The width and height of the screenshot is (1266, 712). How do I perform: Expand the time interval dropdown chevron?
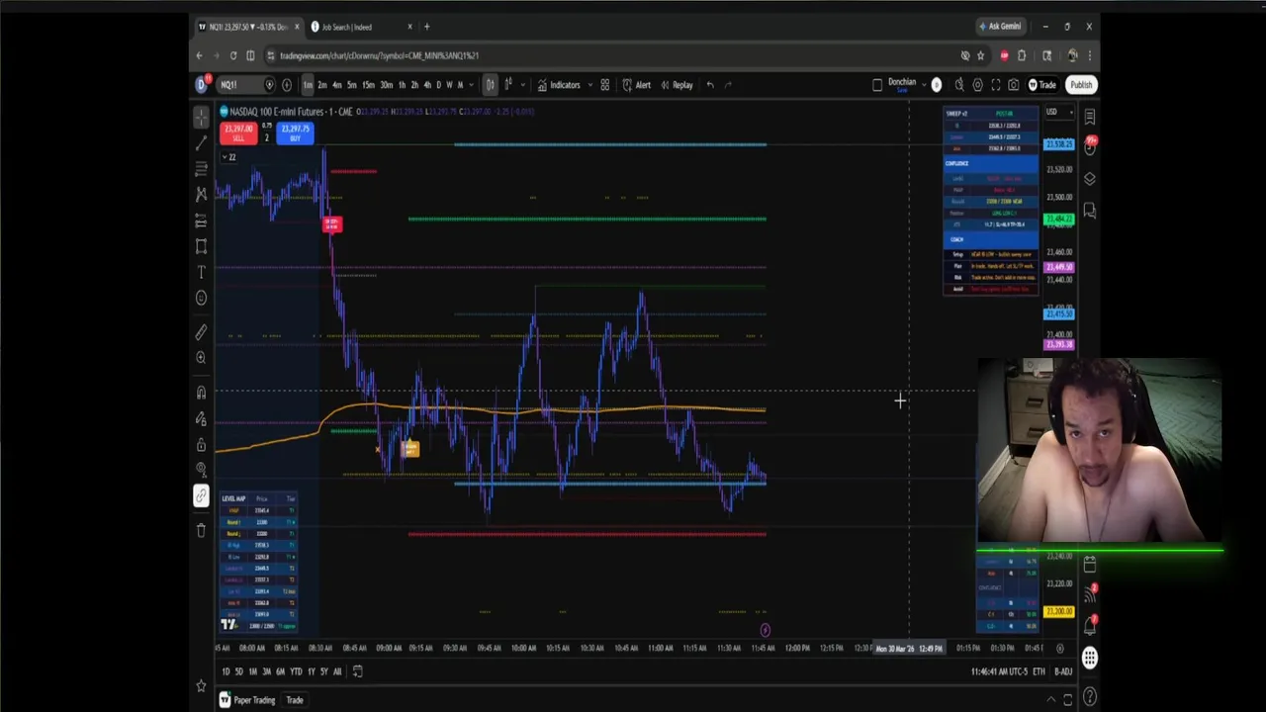(x=471, y=85)
